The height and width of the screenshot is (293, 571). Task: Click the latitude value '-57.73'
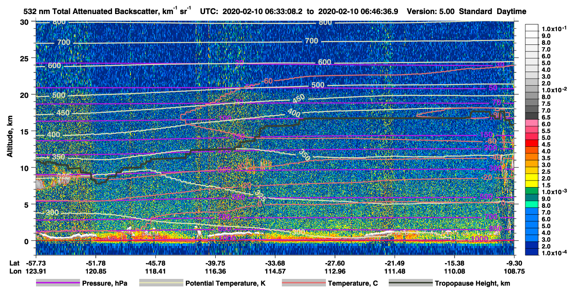point(36,263)
